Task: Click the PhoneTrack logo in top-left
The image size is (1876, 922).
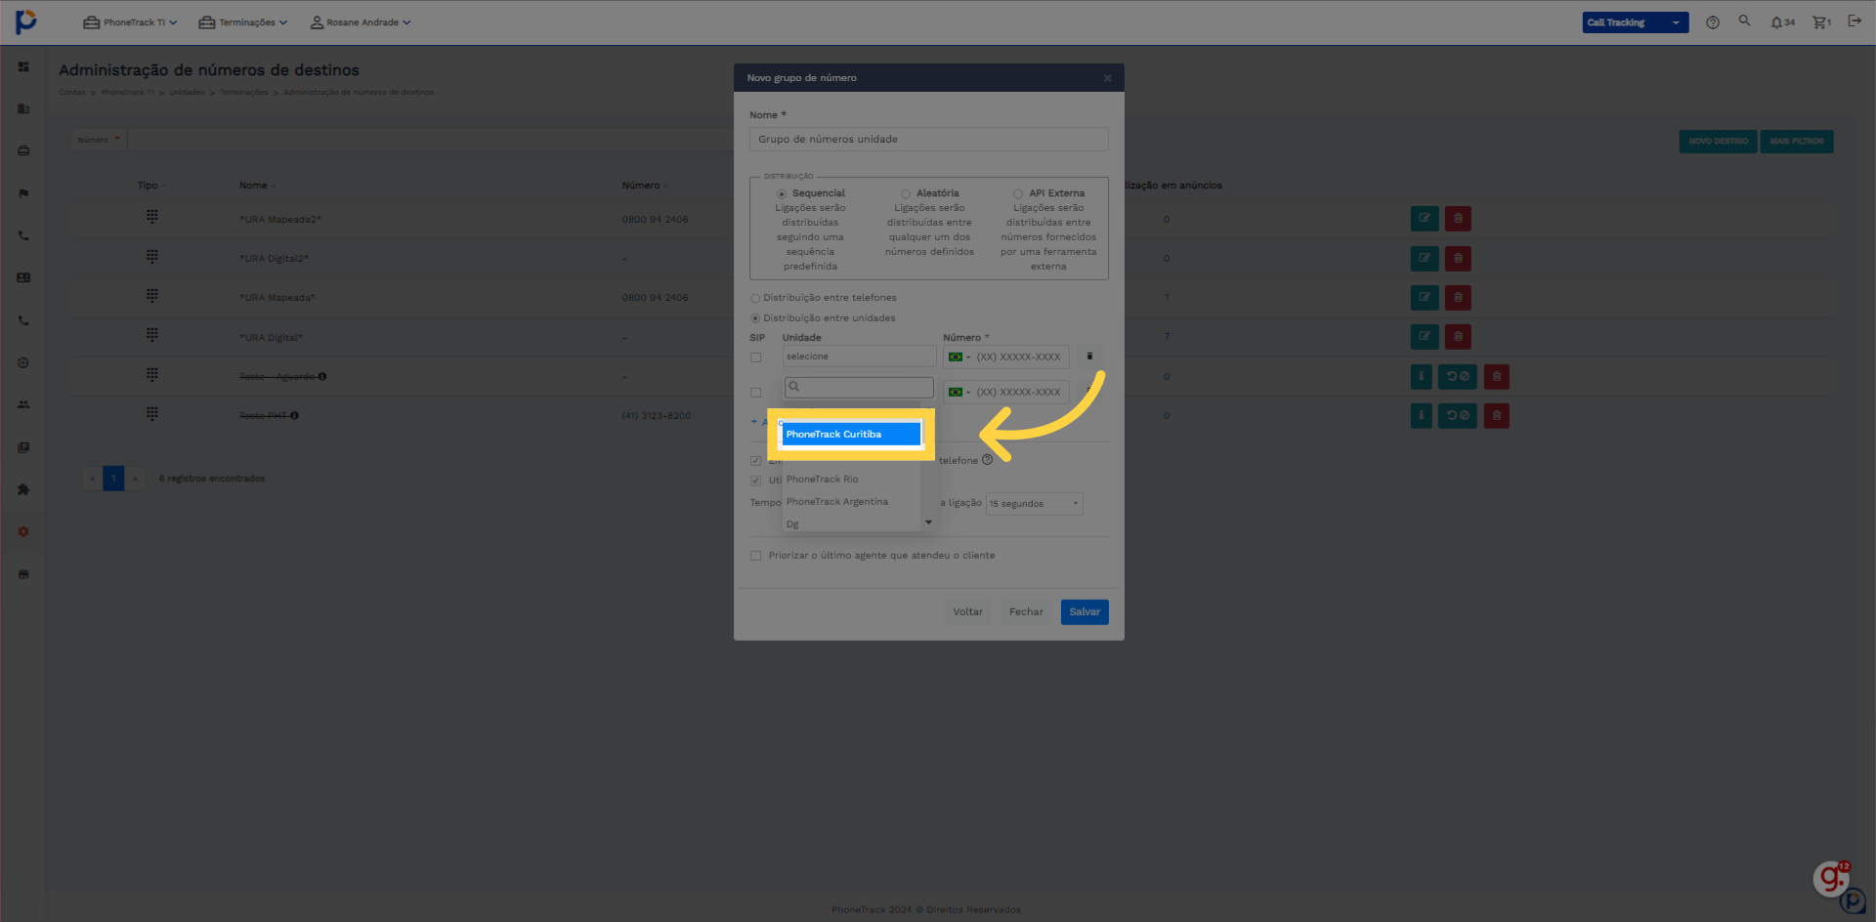Action: point(25,21)
